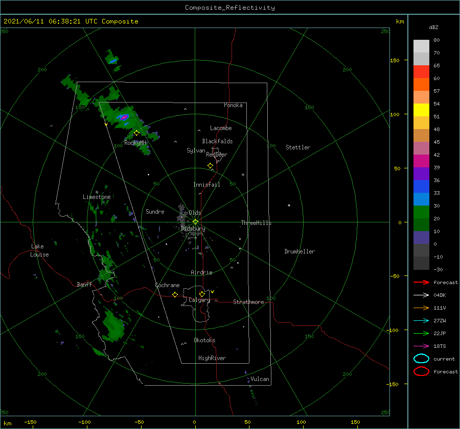
Task: Click the Ponoka town label
Action: [233, 105]
